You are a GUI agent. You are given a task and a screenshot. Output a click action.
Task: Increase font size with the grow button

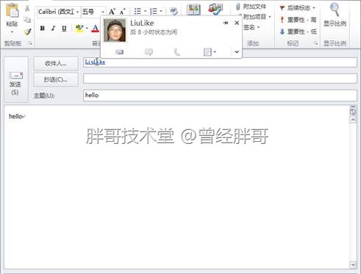point(112,12)
